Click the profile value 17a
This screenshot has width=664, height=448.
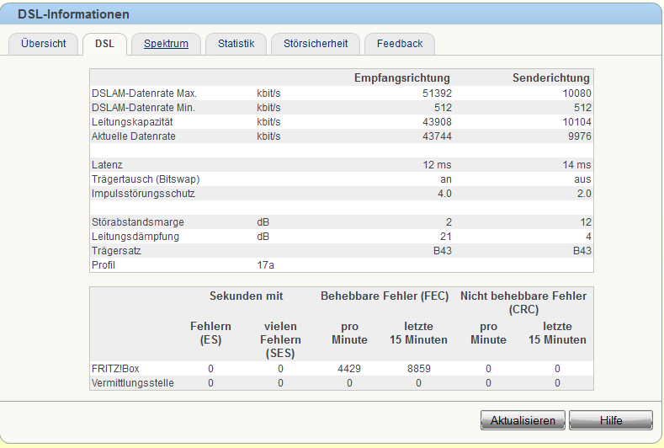coord(265,265)
